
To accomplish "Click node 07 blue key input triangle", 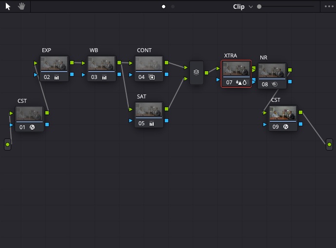I will (218, 80).
